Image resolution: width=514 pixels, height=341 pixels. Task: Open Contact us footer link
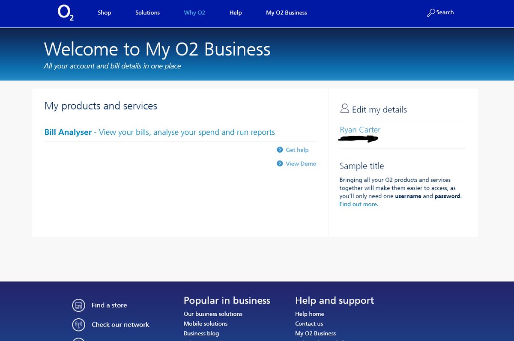[x=309, y=324]
